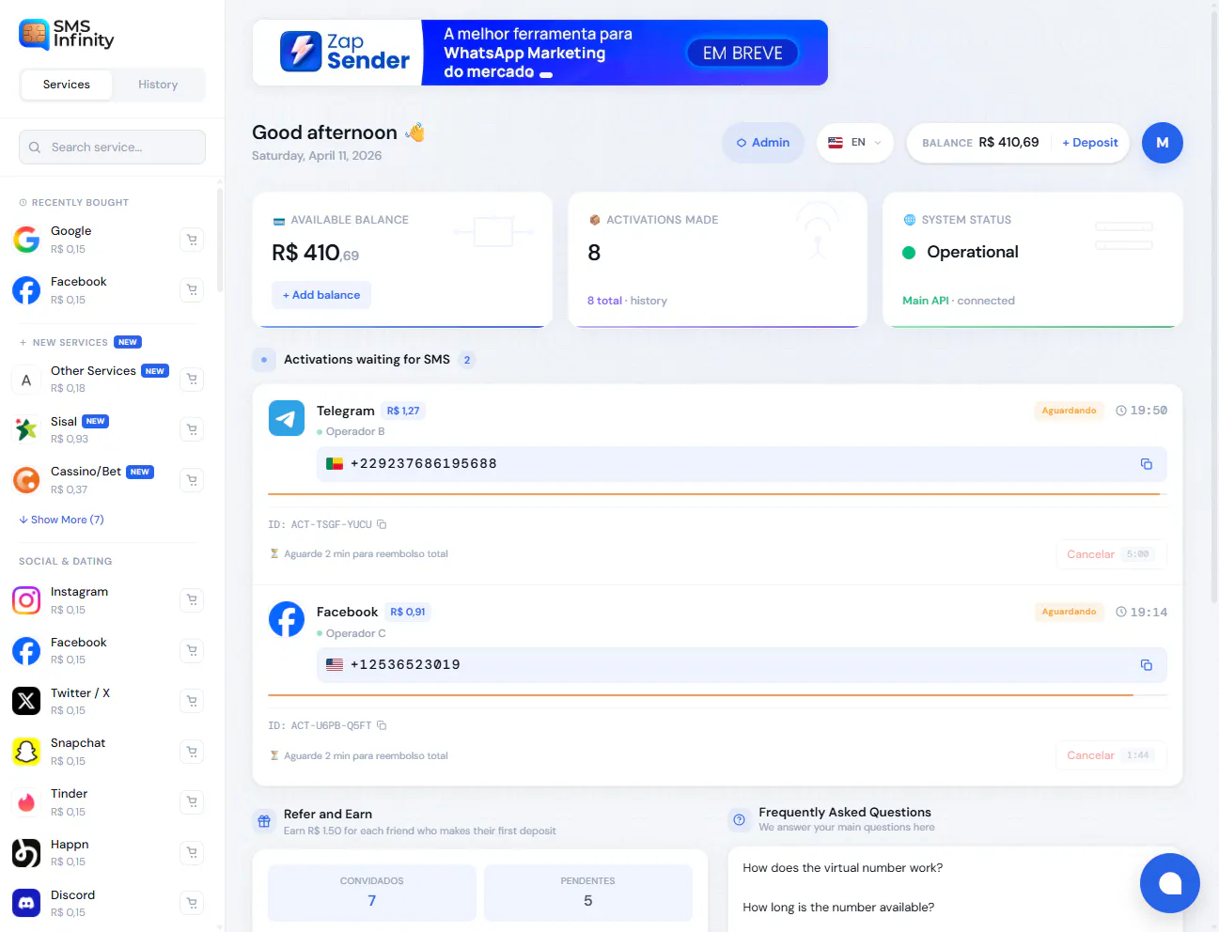Cancel the Telegram activation
The image size is (1219, 932).
1111,554
